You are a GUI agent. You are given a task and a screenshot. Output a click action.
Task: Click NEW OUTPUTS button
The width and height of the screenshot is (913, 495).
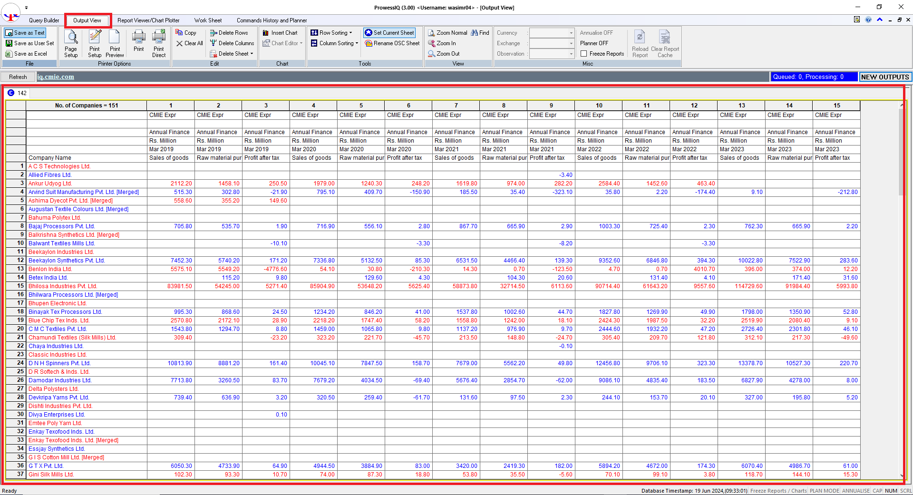[885, 77]
